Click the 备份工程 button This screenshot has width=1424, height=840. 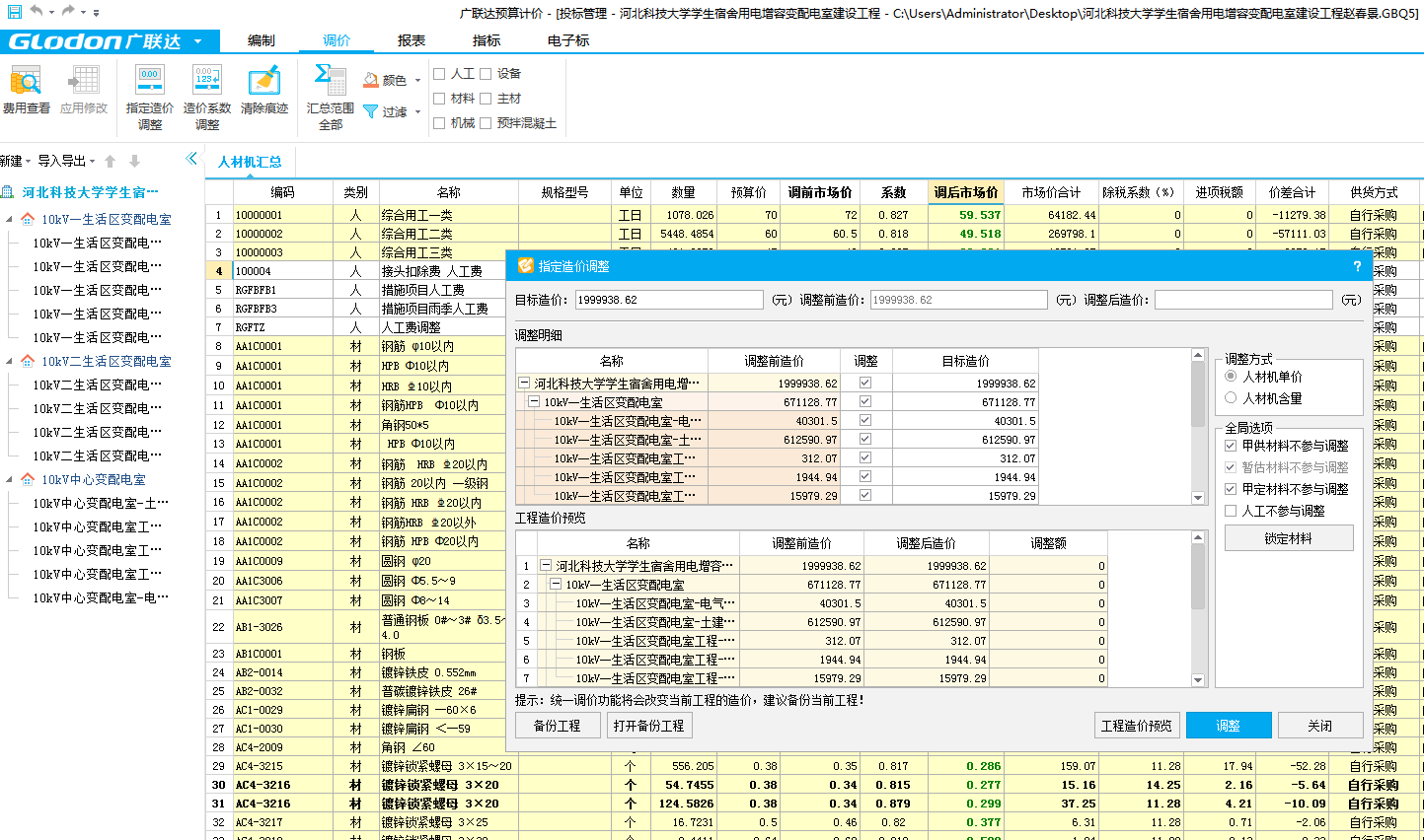point(558,726)
